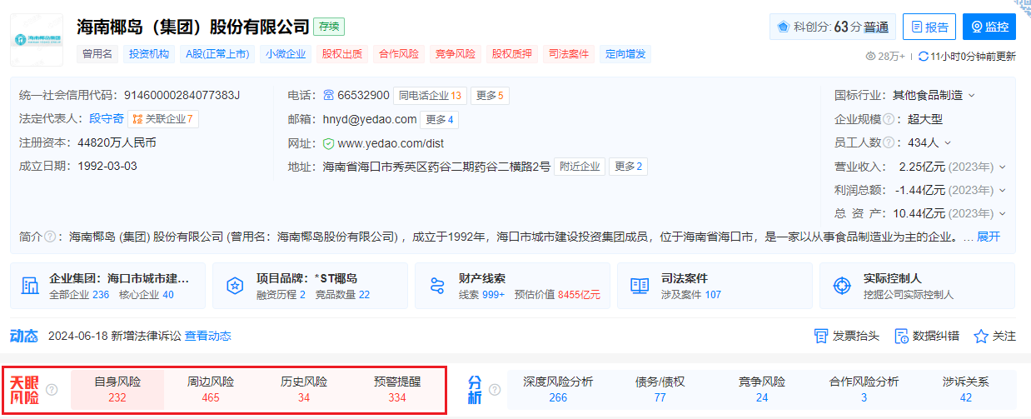1031x419 pixels.
Task: Expand the 营业收入 year dropdown
Action: coord(1003,167)
